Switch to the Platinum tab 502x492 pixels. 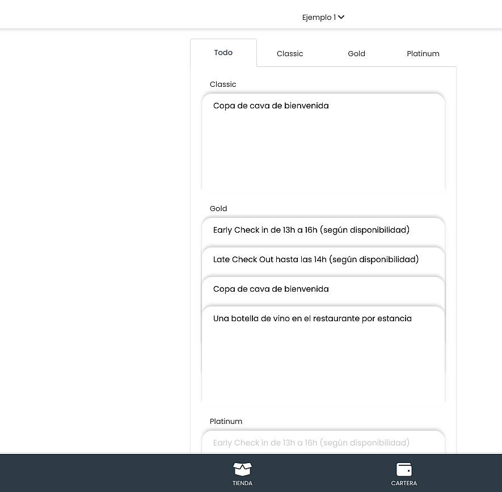(x=423, y=53)
